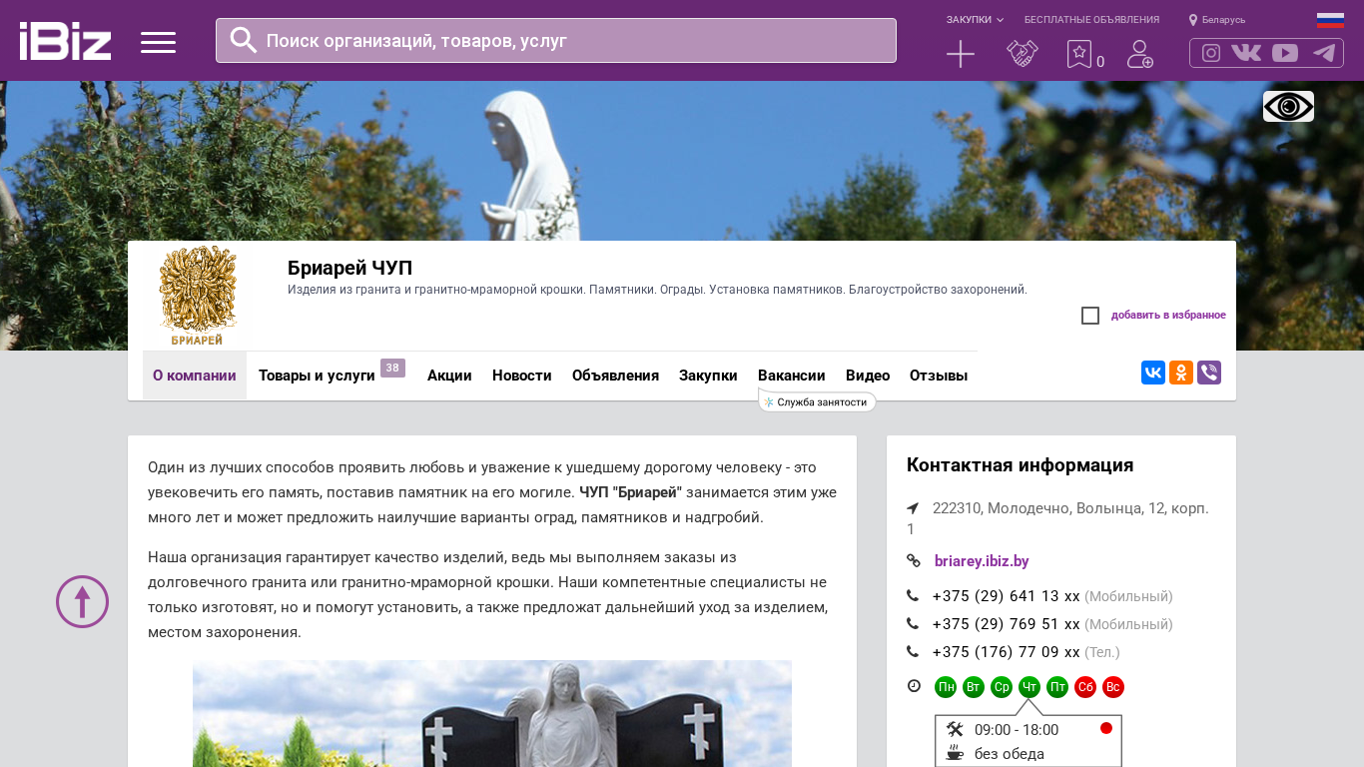This screenshot has height=767, width=1364.
Task: Click the 'Контактная информация' heading
Action: [x=1020, y=465]
